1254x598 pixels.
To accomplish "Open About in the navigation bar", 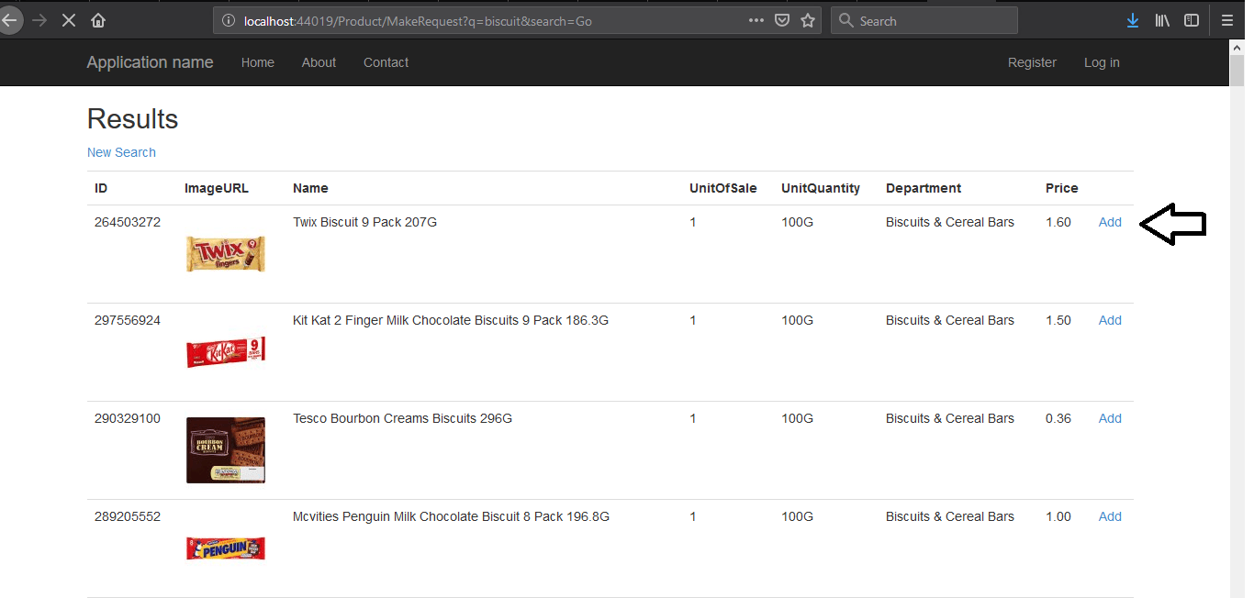I will tap(319, 62).
